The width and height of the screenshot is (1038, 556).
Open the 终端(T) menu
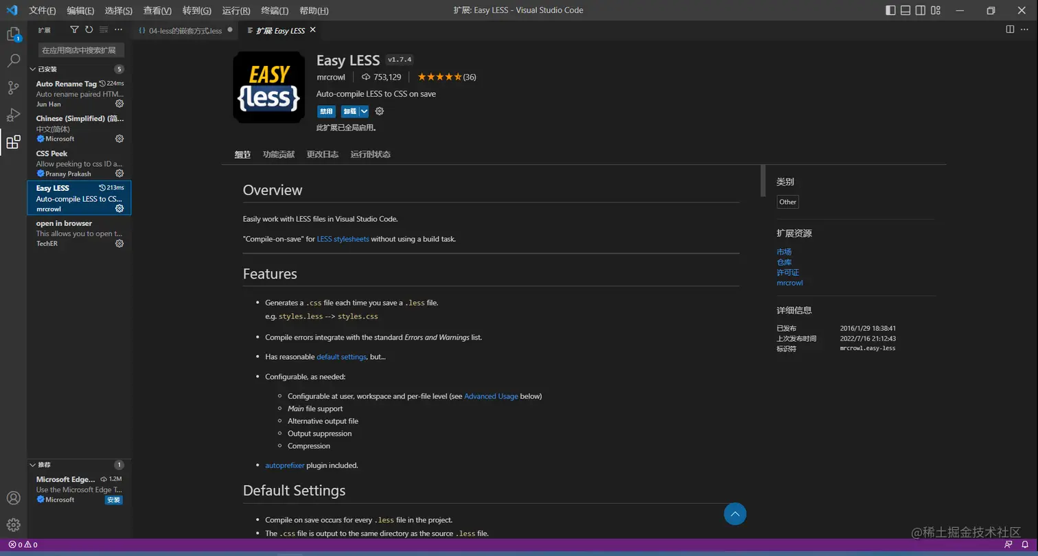click(x=275, y=10)
